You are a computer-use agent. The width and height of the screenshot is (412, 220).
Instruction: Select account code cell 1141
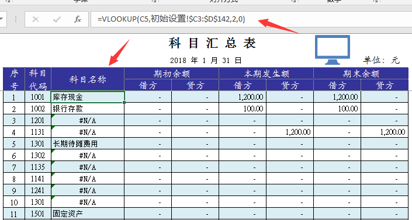(x=38, y=179)
